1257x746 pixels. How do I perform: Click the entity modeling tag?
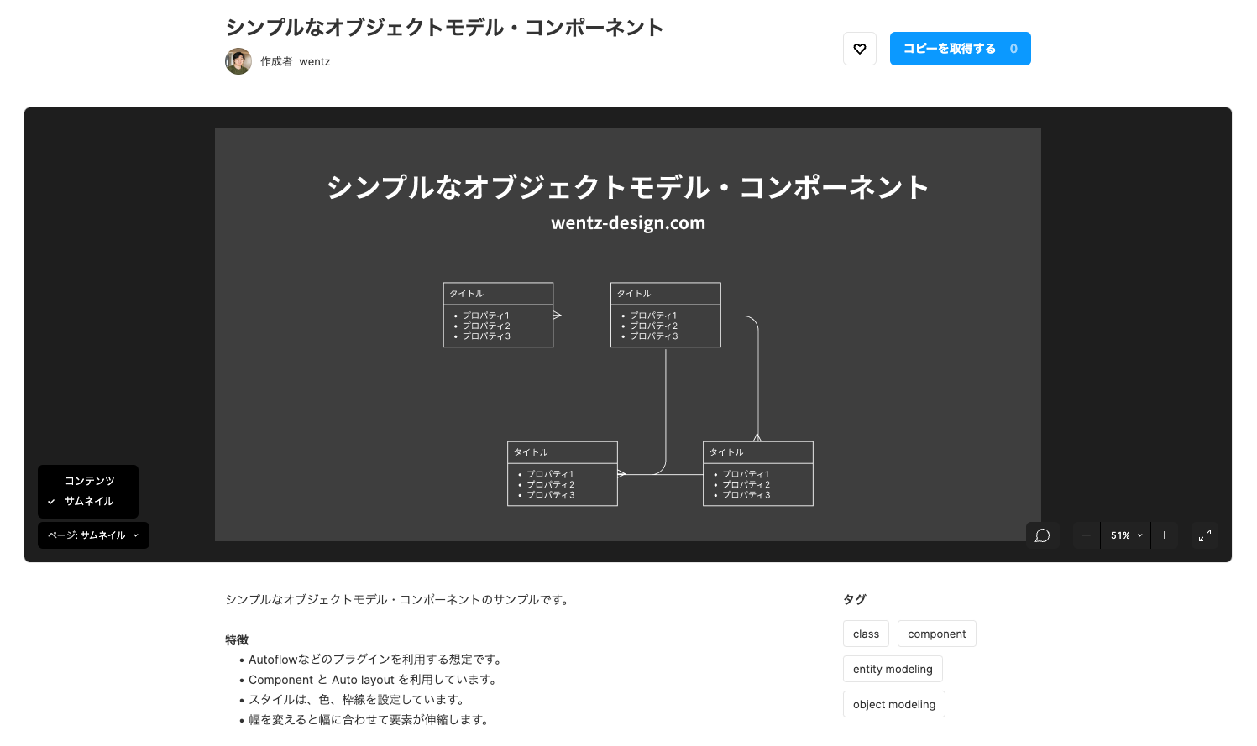892,669
